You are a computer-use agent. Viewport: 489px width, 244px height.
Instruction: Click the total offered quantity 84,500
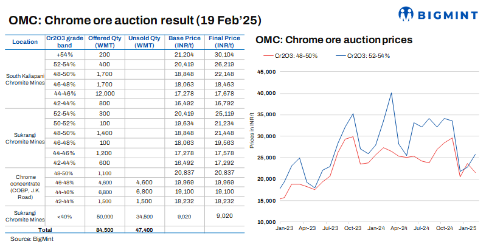click(105, 231)
